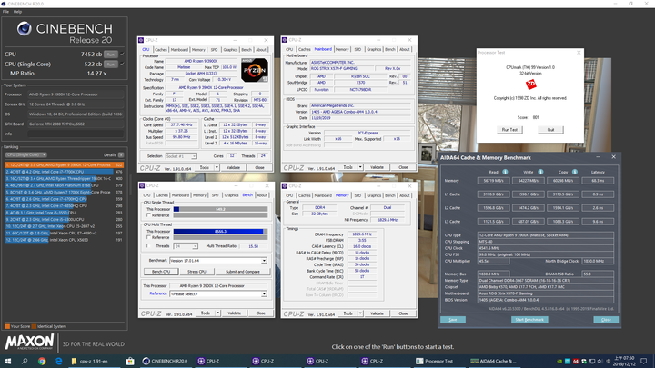Image resolution: width=655 pixels, height=368 pixels.
Task: Click Run Test in Processor Test window
Action: click(509, 130)
